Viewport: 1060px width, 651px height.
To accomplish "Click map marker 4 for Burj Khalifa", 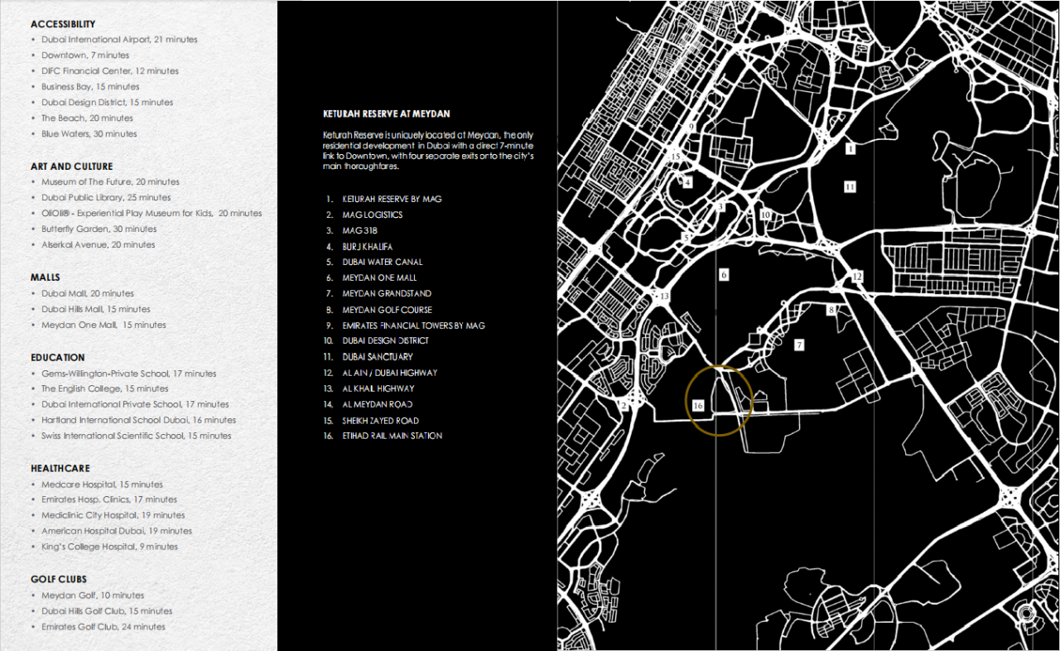I will 687,182.
